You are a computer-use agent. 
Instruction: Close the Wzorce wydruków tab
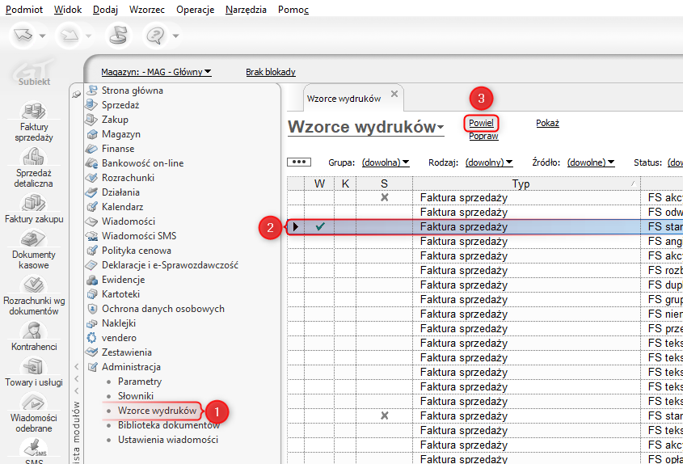(x=394, y=94)
